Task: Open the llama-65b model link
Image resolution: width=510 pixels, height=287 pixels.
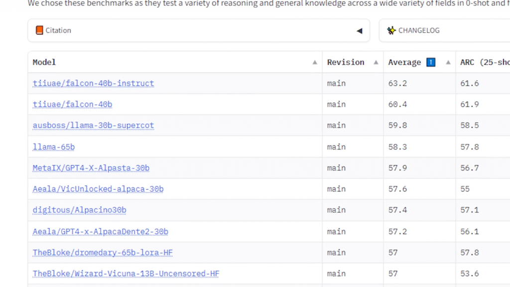Action: pos(54,147)
